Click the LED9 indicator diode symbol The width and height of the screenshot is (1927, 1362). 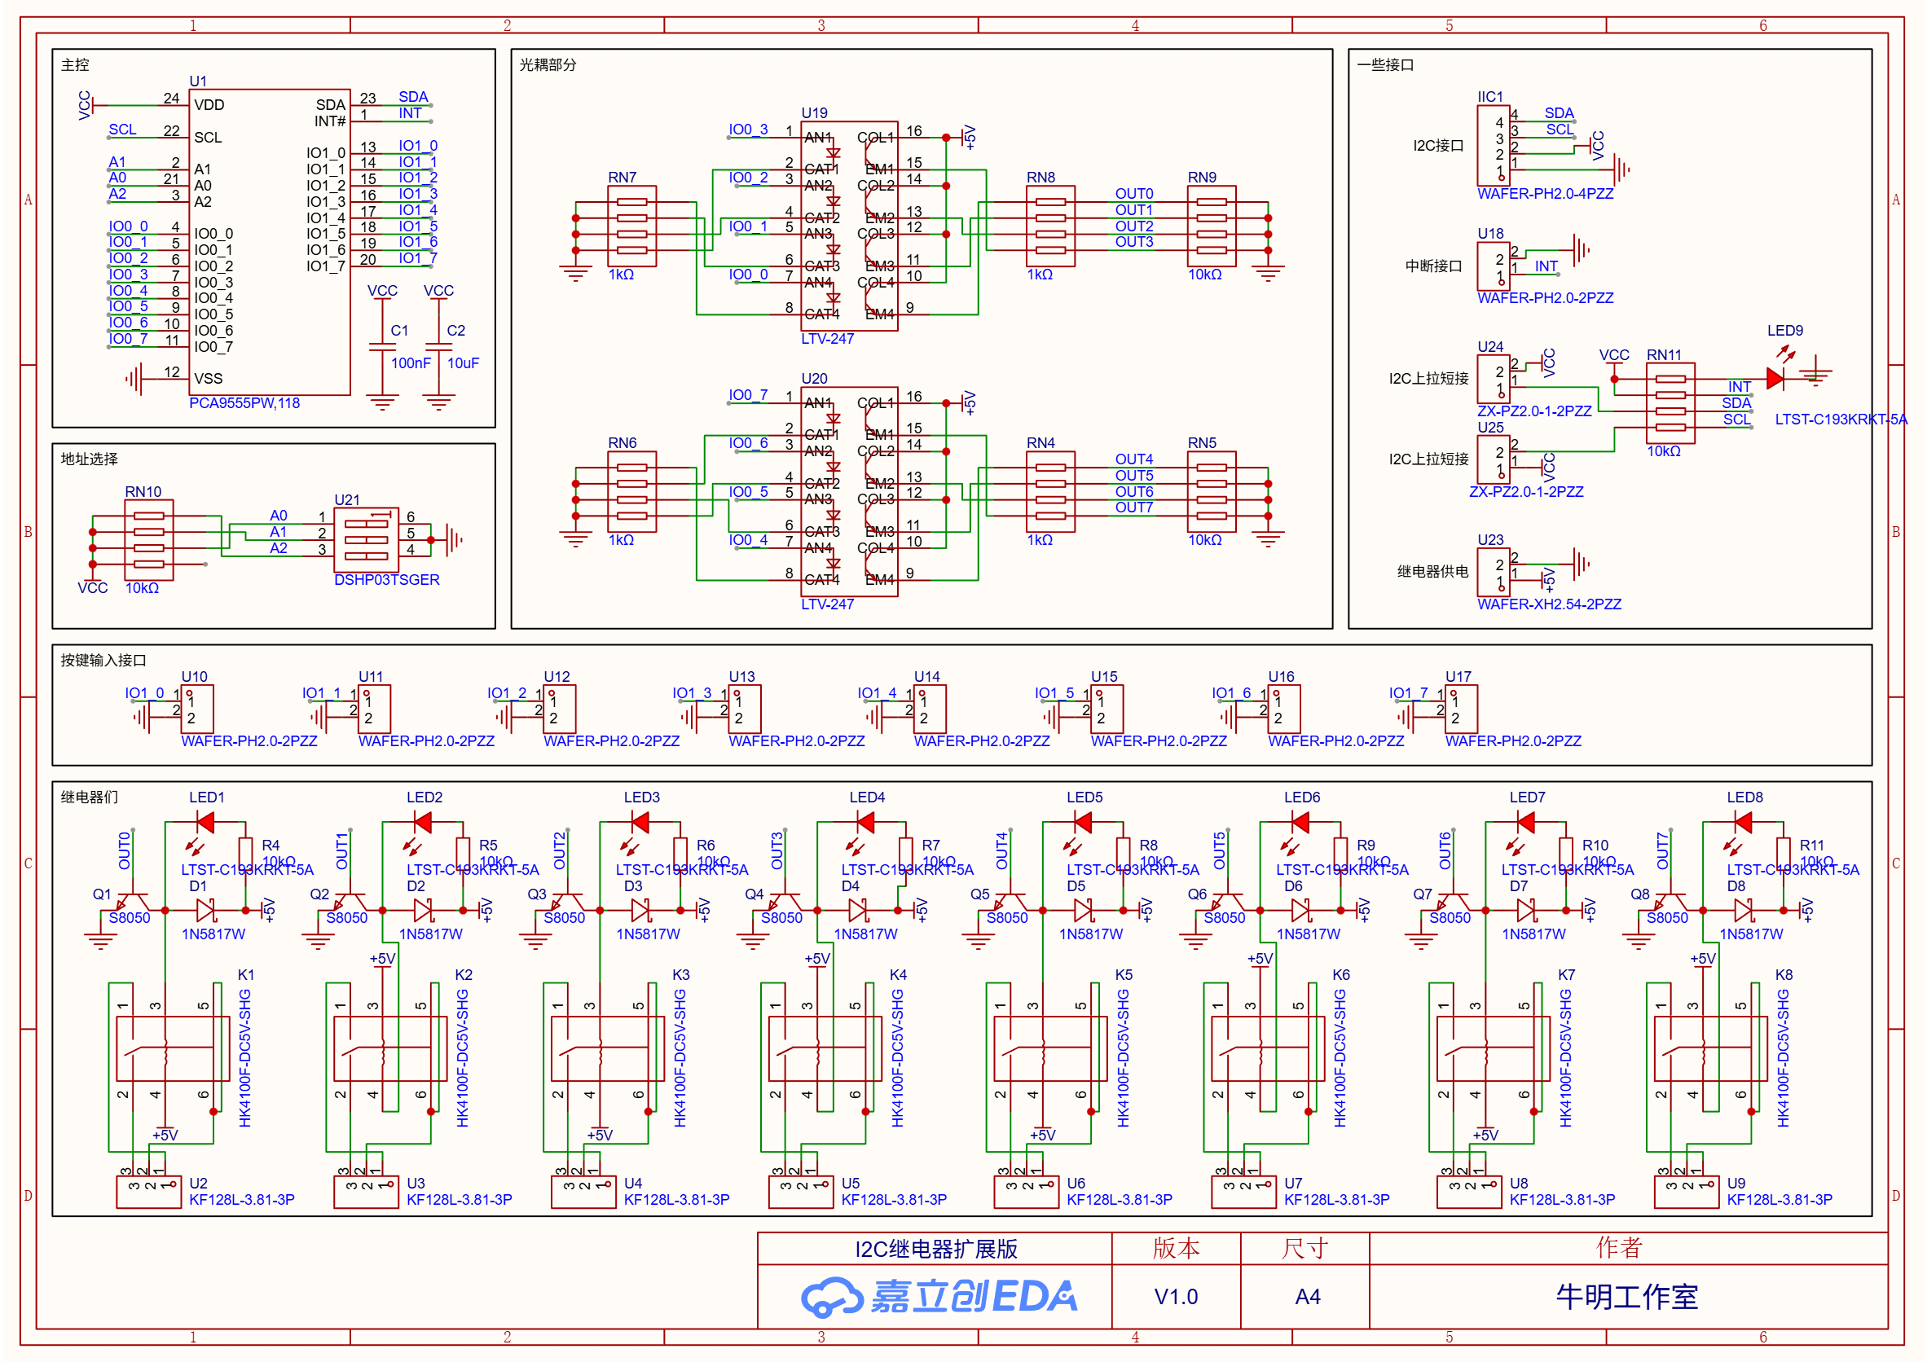pos(1775,379)
